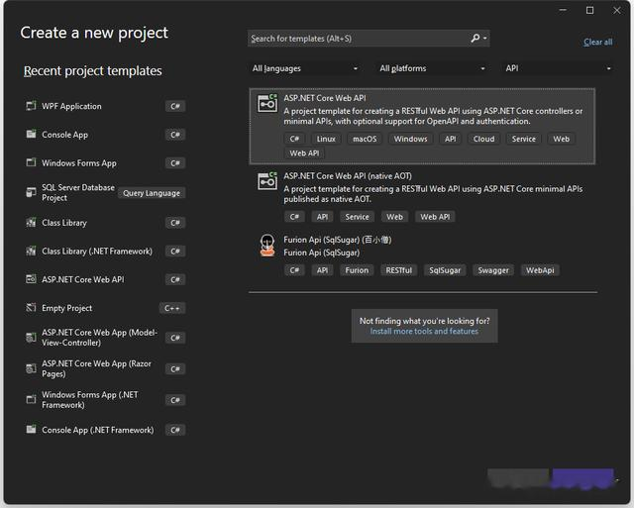This screenshot has width=634, height=508.
Task: Click the Furion Api SqlSugar avatar icon
Action: click(x=267, y=245)
